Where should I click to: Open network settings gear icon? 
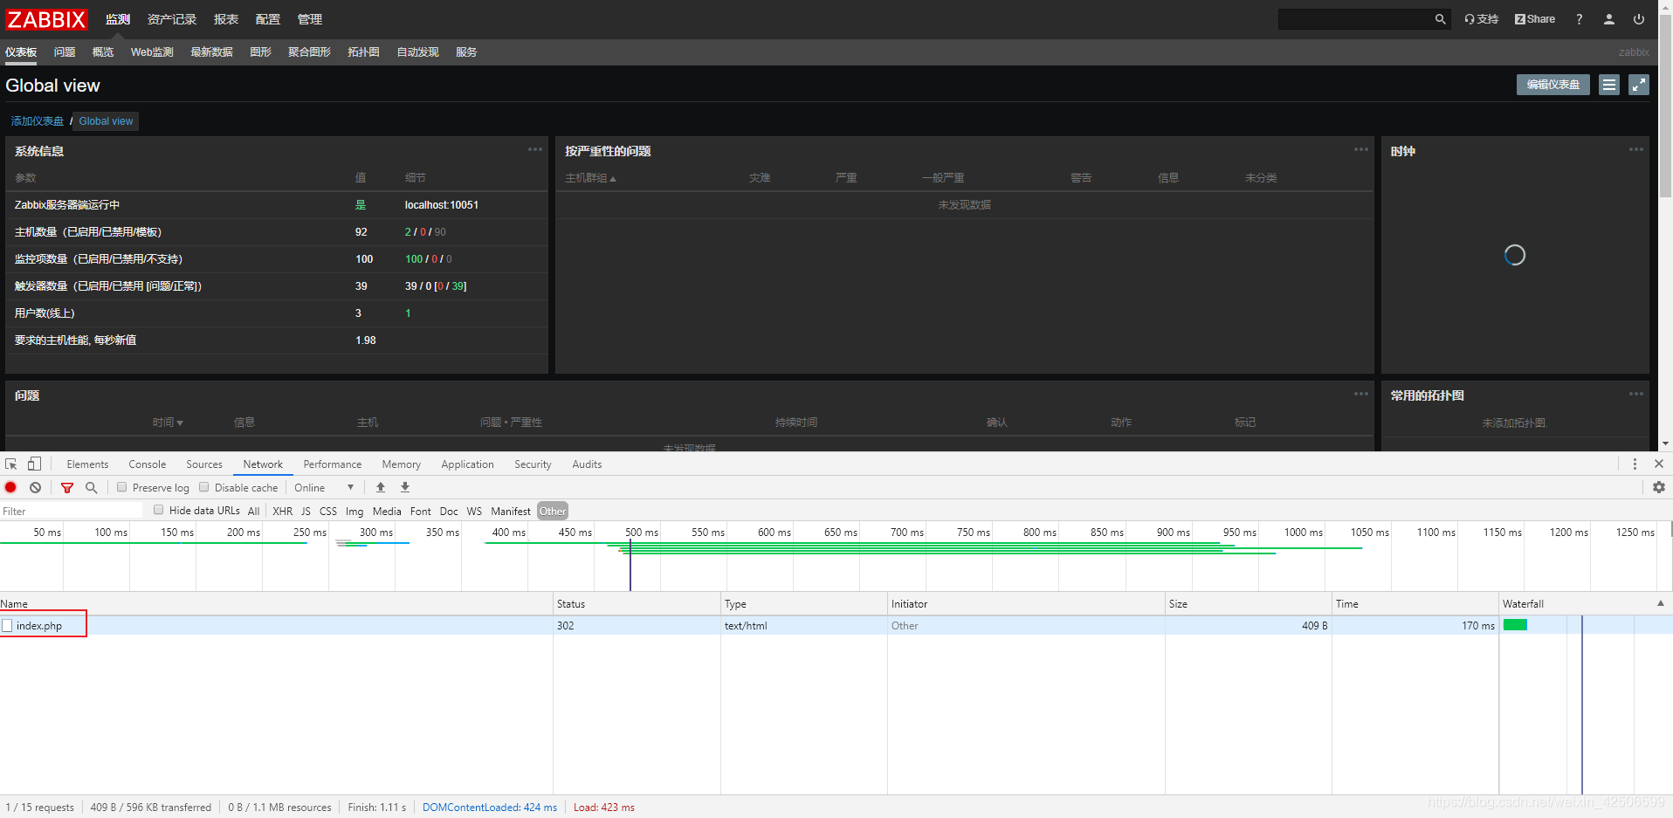(x=1659, y=487)
